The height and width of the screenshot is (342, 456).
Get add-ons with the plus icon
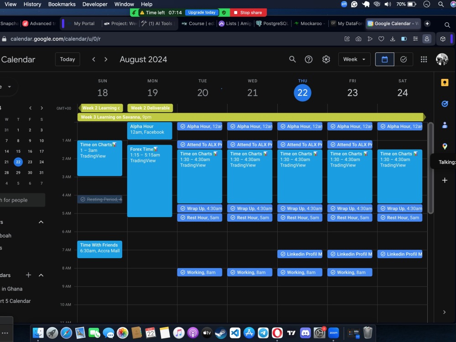[x=445, y=180]
